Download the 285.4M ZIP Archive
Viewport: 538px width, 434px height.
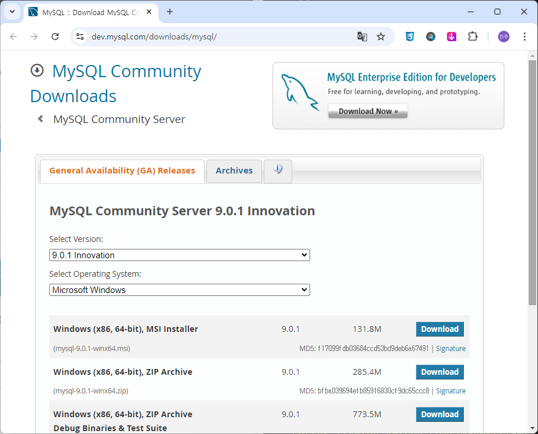coord(440,372)
